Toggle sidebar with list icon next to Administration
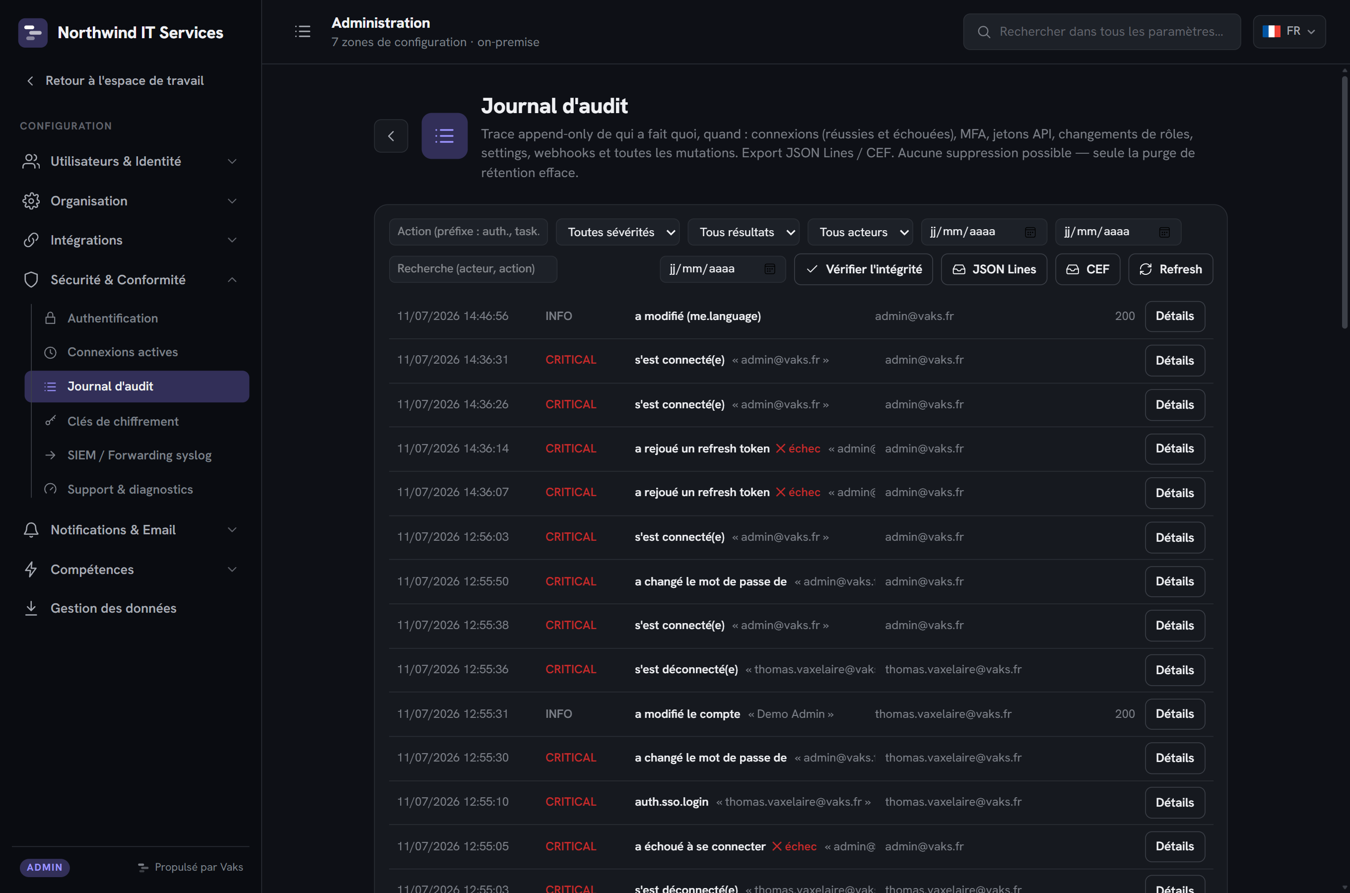The height and width of the screenshot is (893, 1350). click(302, 31)
